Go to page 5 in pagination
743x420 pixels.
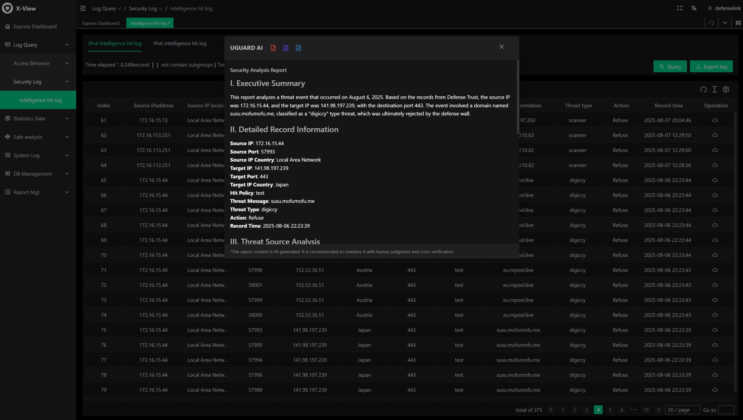tap(610, 410)
